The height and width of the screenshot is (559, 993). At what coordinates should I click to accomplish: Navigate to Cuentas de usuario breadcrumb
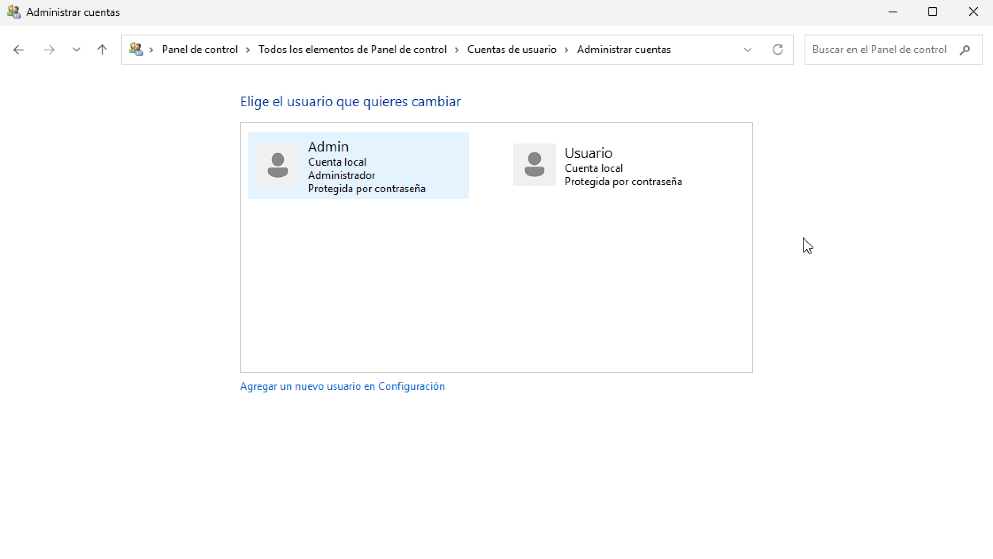(x=512, y=50)
